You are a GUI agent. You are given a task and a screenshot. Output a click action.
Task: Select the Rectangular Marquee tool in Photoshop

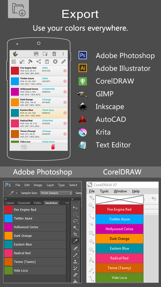click(75, 214)
